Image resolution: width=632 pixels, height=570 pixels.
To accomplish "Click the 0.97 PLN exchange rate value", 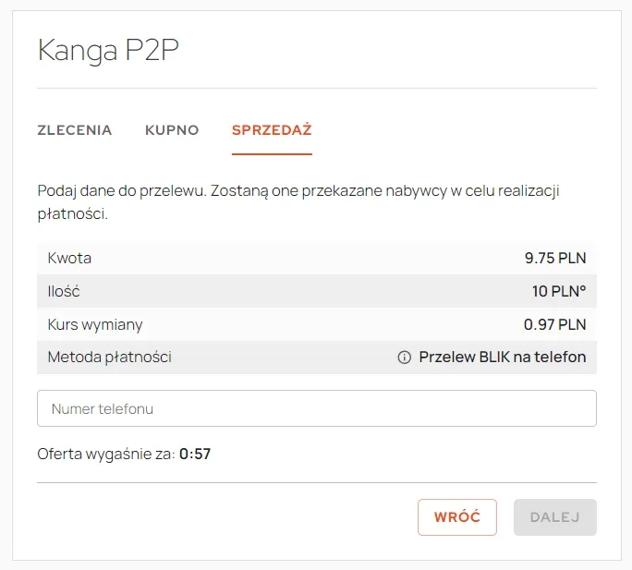I will click(554, 324).
